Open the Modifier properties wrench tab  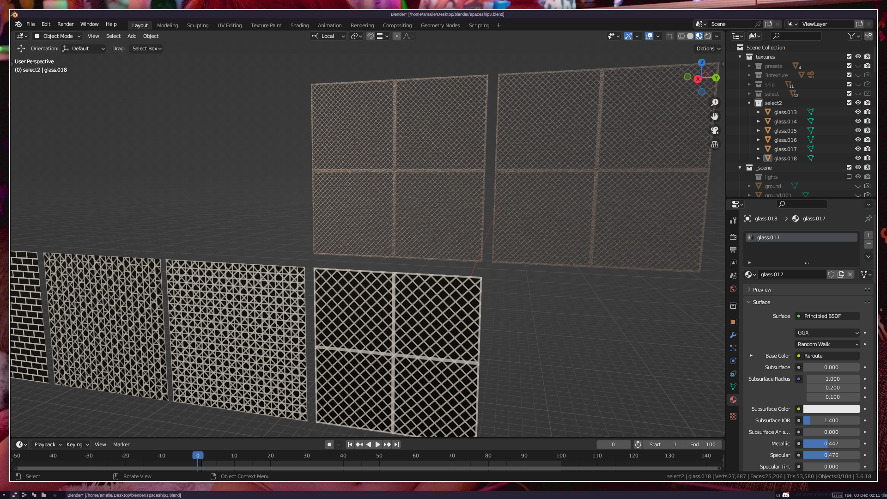click(x=733, y=335)
